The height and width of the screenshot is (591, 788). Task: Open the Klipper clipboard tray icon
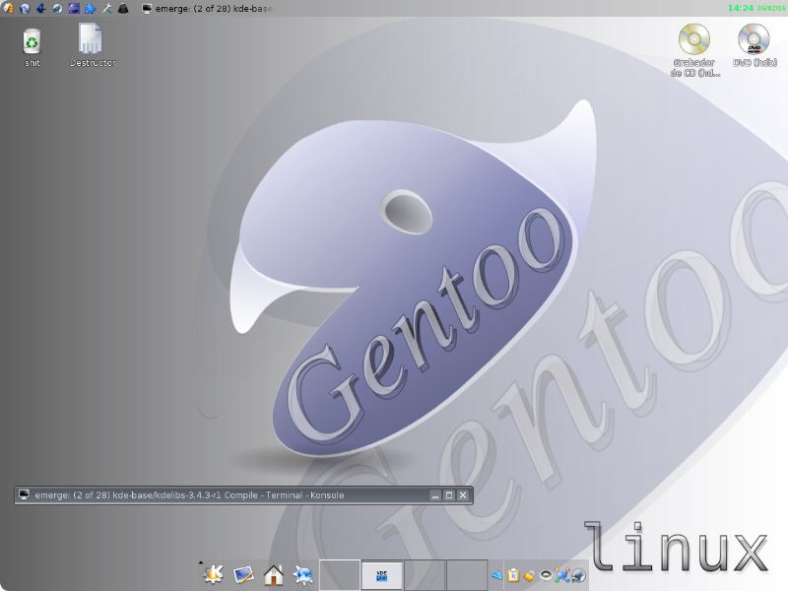click(x=513, y=575)
